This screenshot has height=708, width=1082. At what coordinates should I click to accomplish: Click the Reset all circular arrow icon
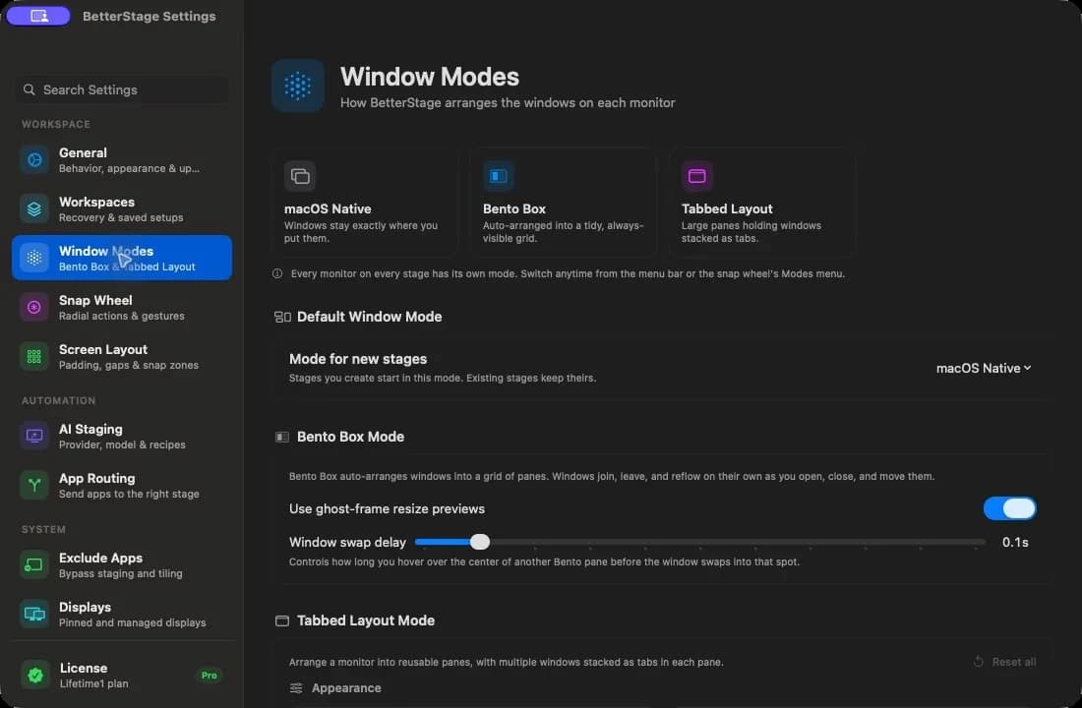coord(978,661)
